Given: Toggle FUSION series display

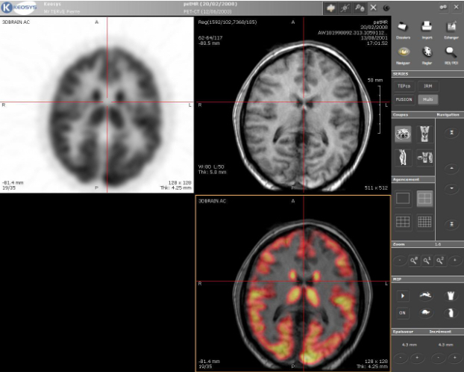Looking at the screenshot, I should point(404,99).
